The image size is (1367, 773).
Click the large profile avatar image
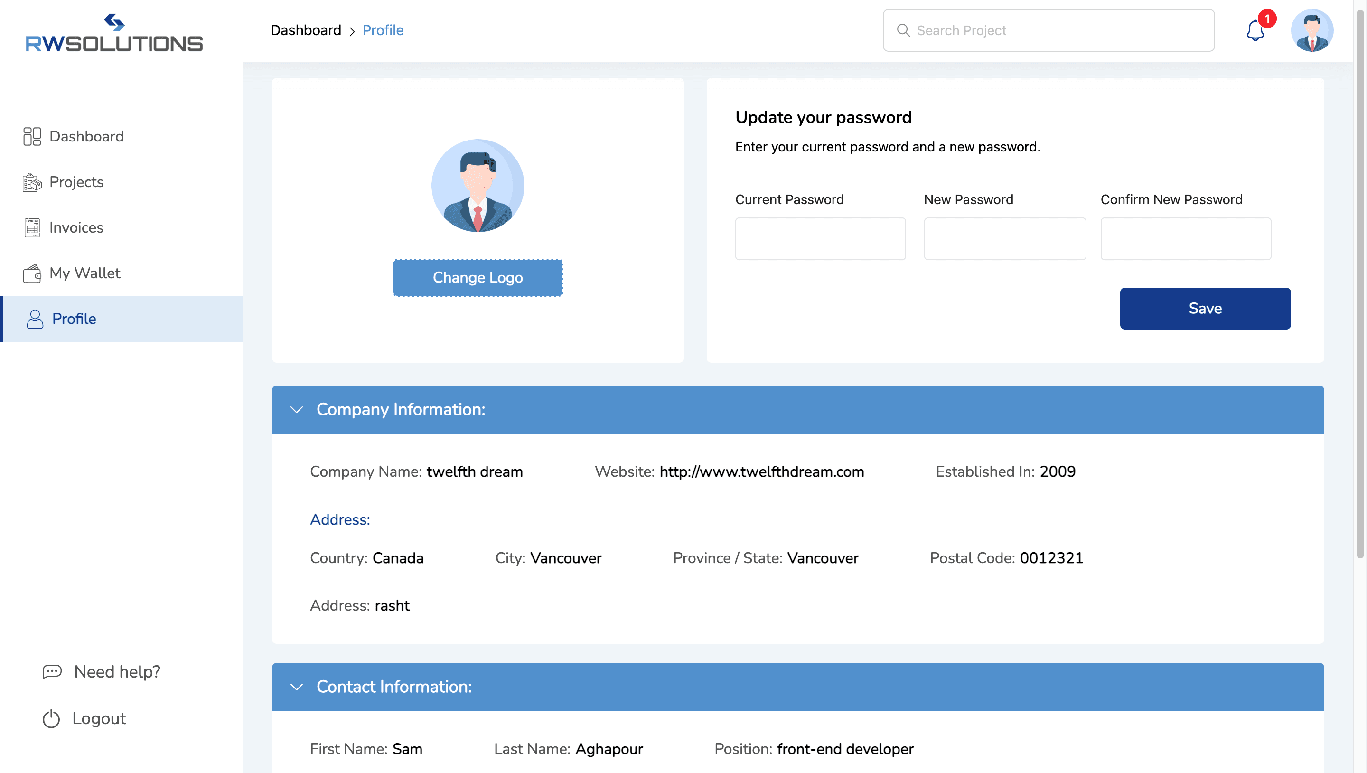coord(478,186)
